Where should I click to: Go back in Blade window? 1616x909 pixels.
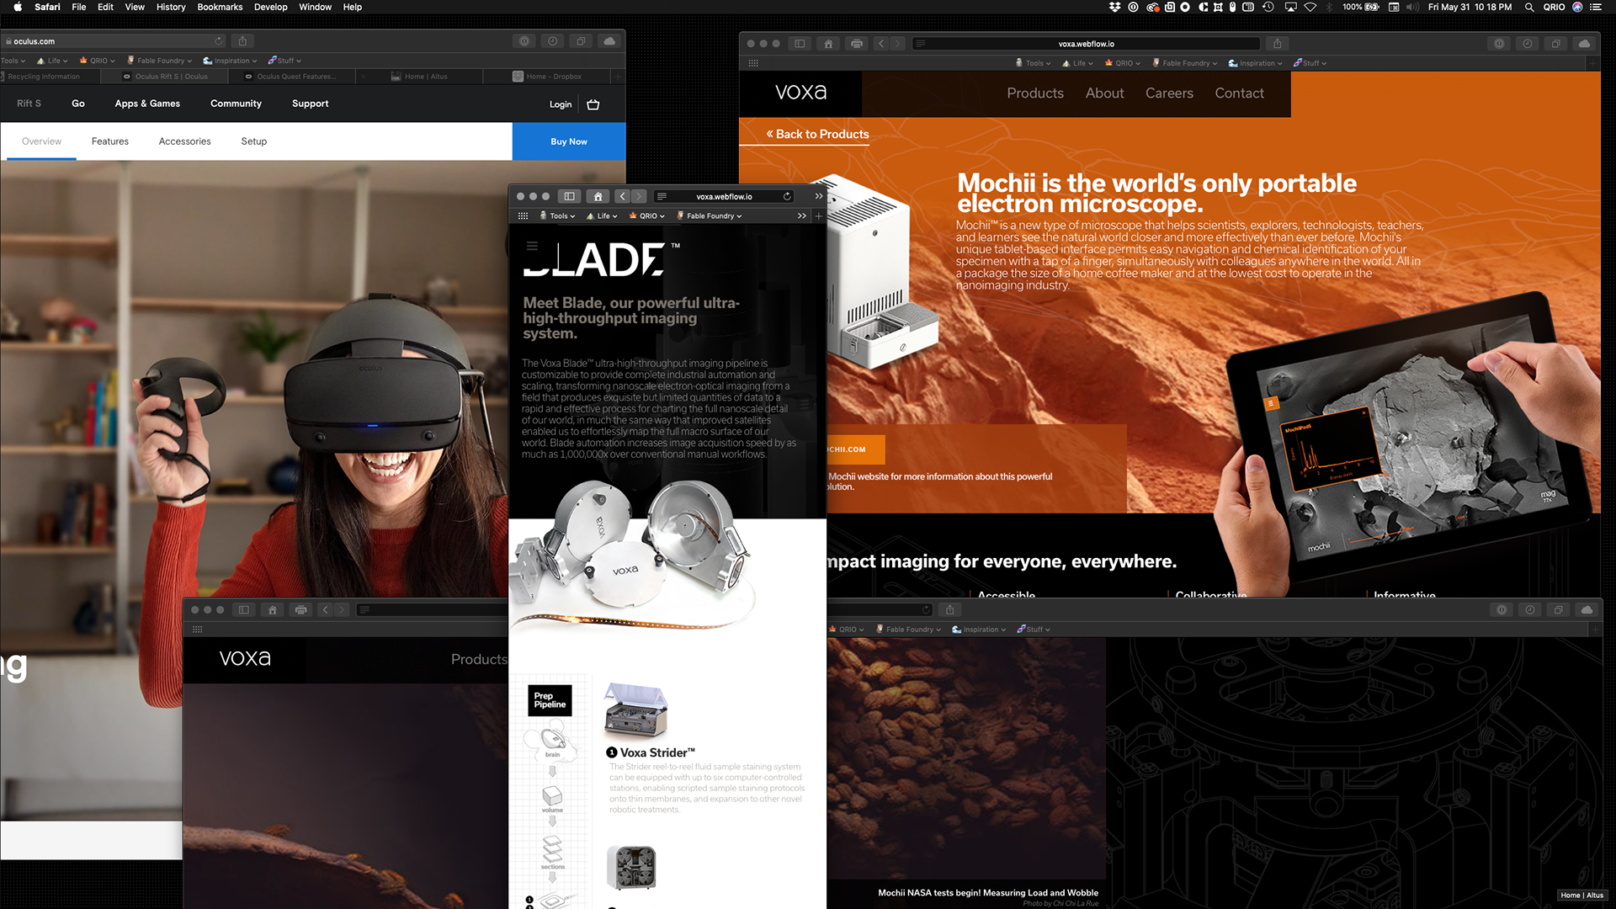click(x=623, y=196)
